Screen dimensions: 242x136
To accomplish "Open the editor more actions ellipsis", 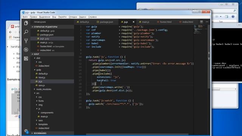I will click(x=207, y=22).
